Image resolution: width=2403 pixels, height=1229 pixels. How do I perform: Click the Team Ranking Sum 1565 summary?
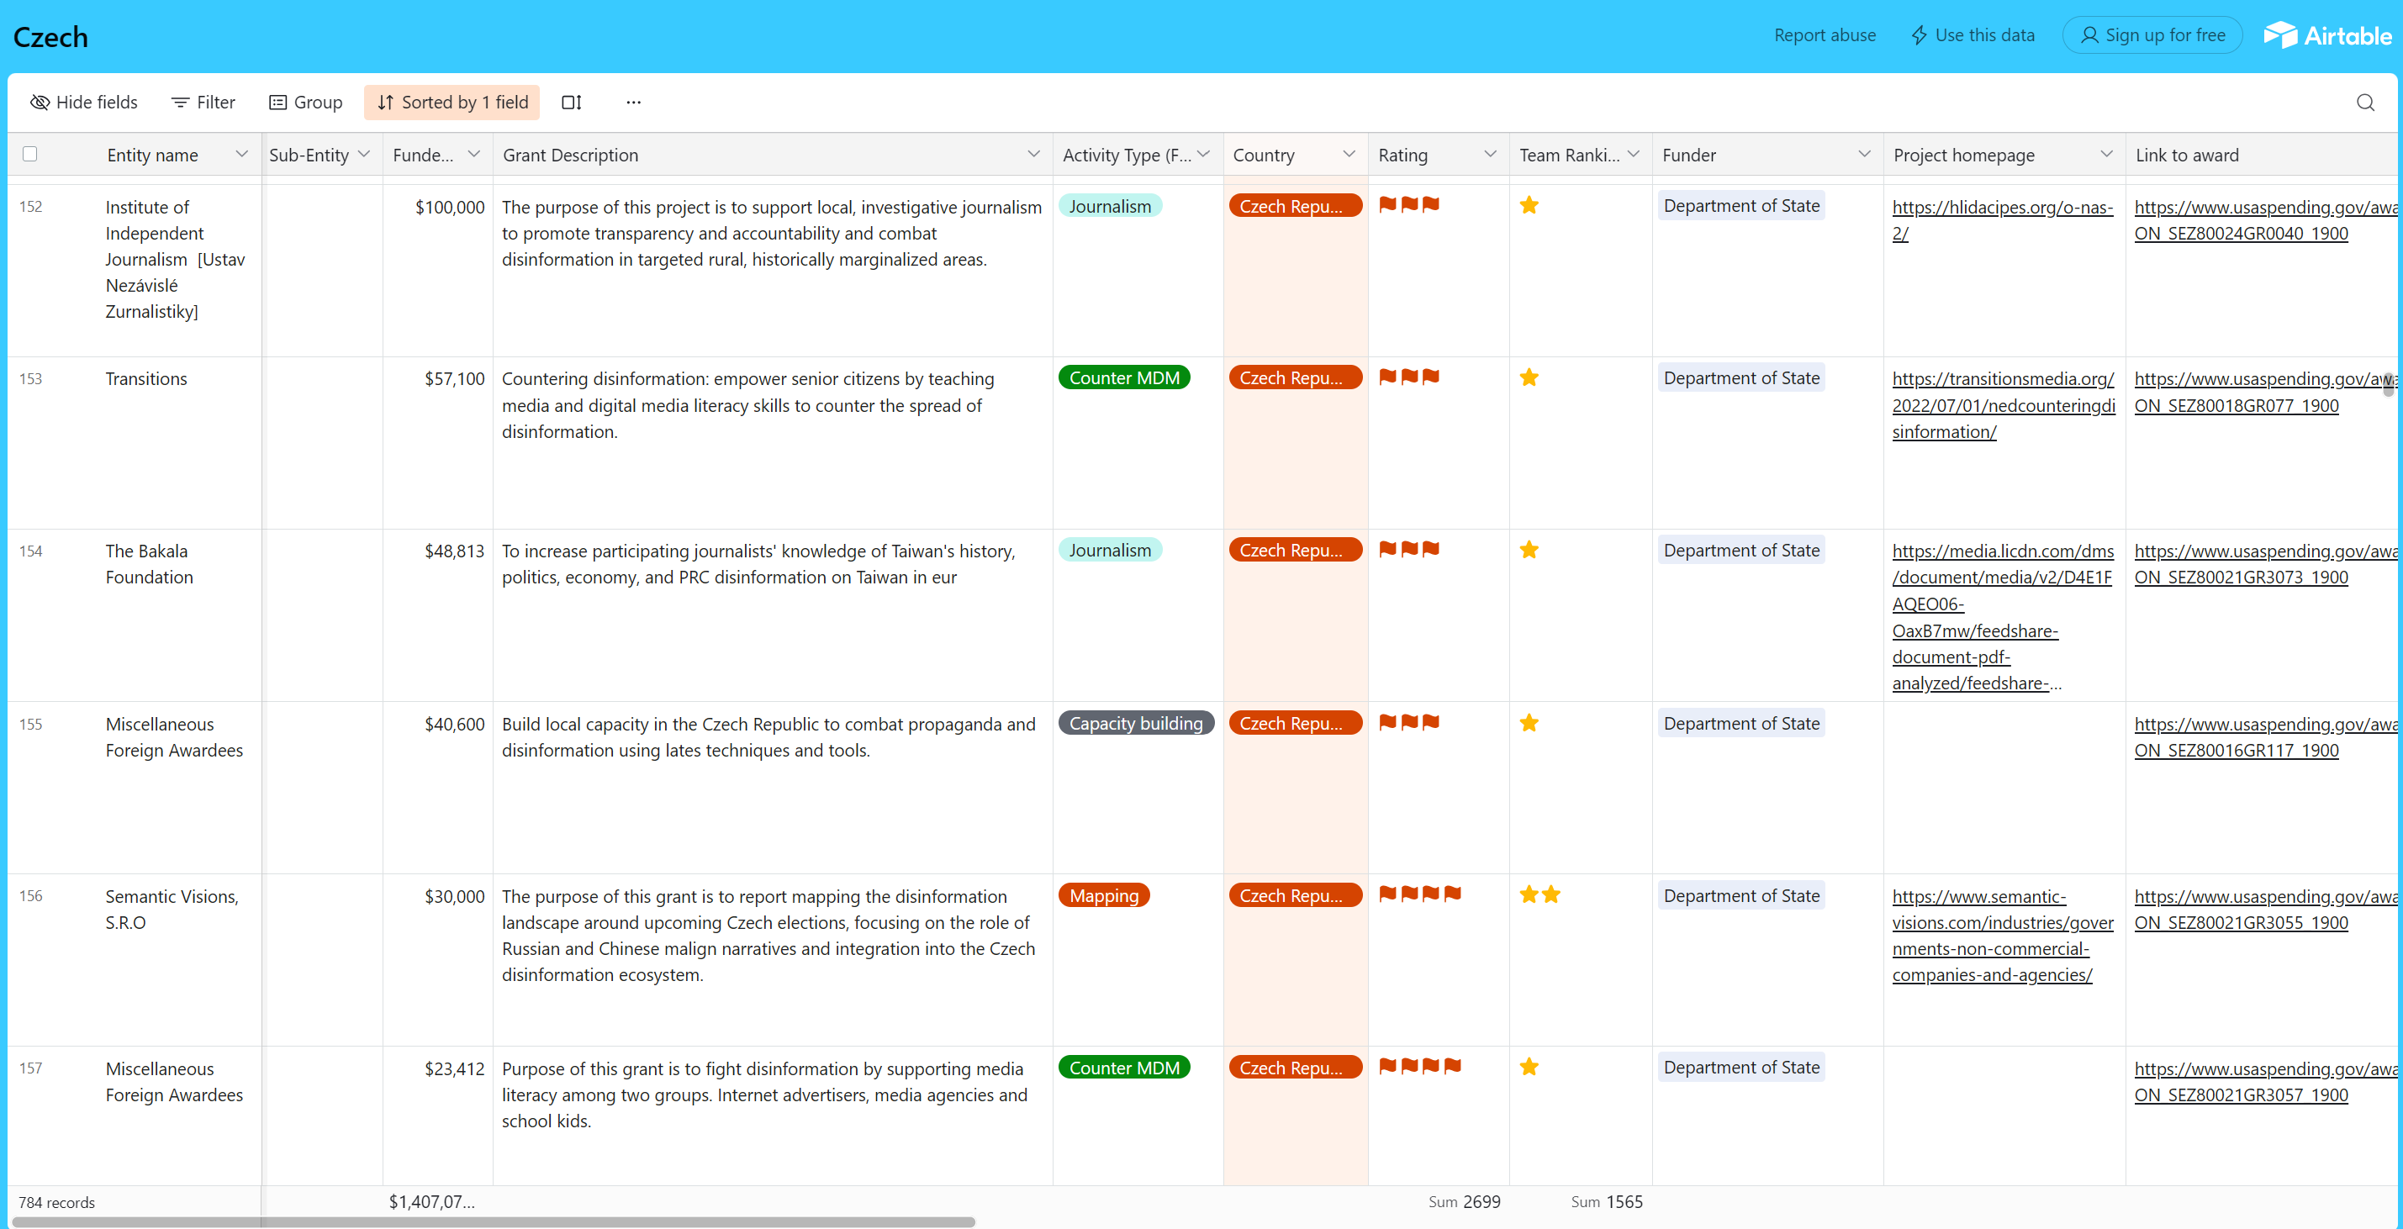click(x=1607, y=1202)
